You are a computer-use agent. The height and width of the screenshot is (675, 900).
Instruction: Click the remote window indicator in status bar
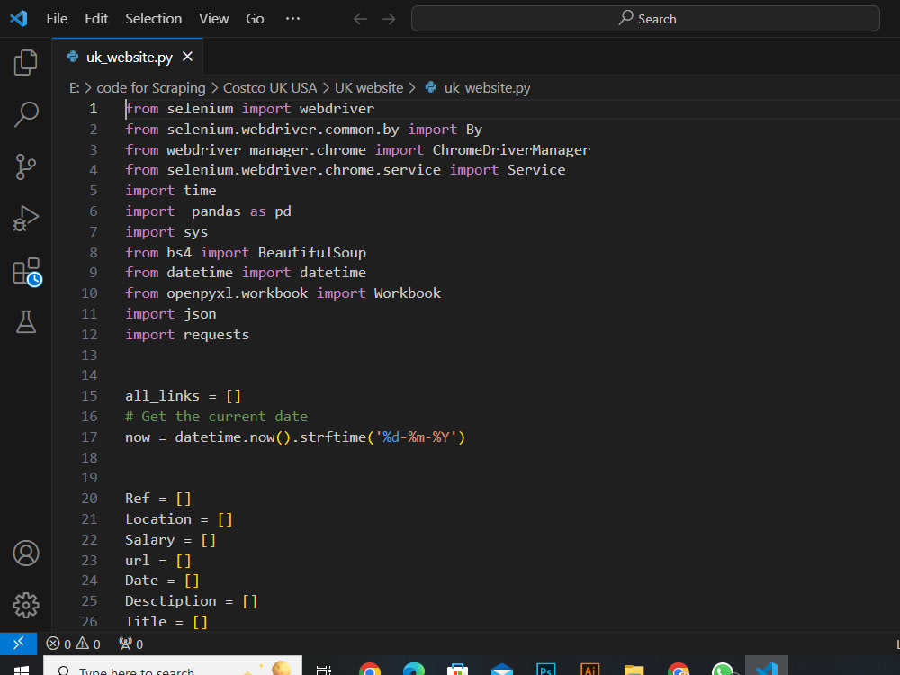[18, 643]
